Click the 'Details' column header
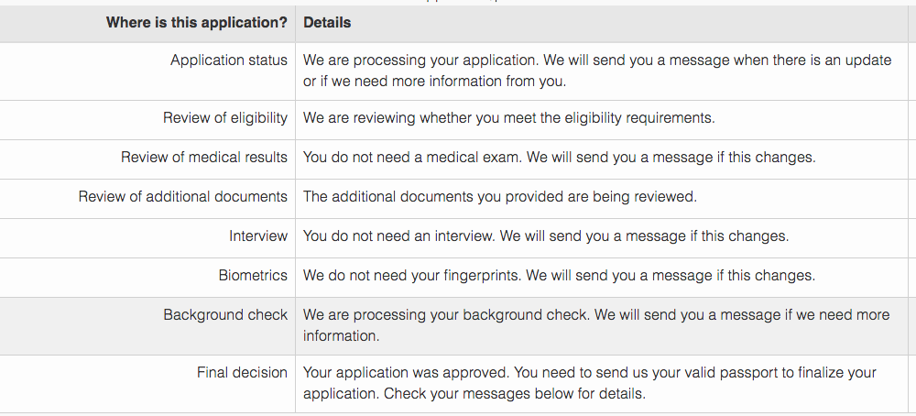 coord(327,23)
